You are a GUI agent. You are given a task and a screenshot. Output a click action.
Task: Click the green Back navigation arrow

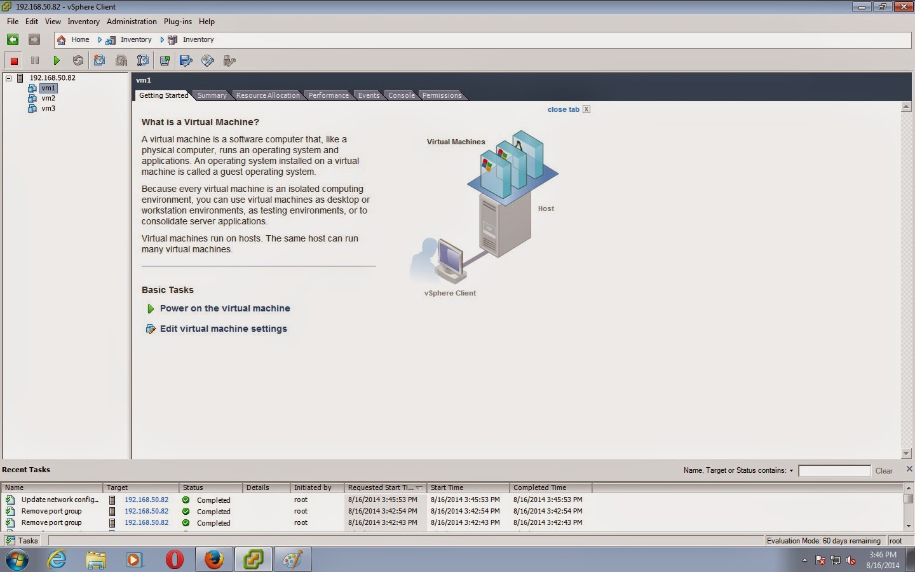[13, 39]
